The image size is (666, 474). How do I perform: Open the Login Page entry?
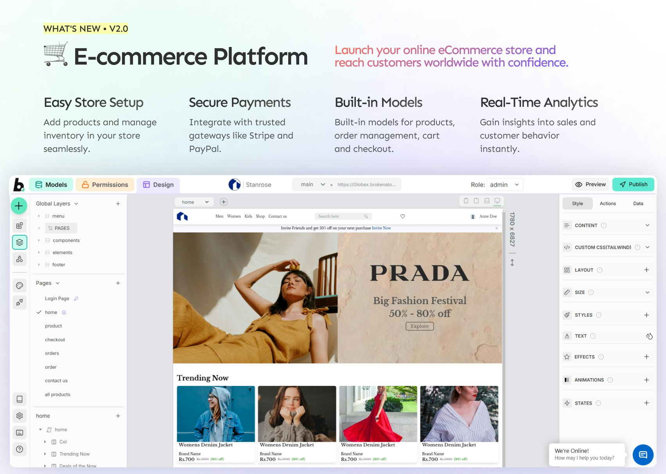point(57,298)
